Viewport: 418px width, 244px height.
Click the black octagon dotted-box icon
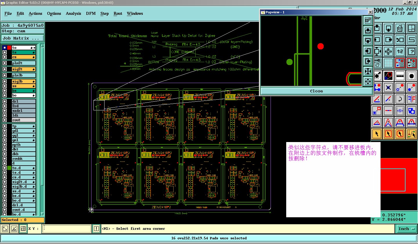[412, 76]
